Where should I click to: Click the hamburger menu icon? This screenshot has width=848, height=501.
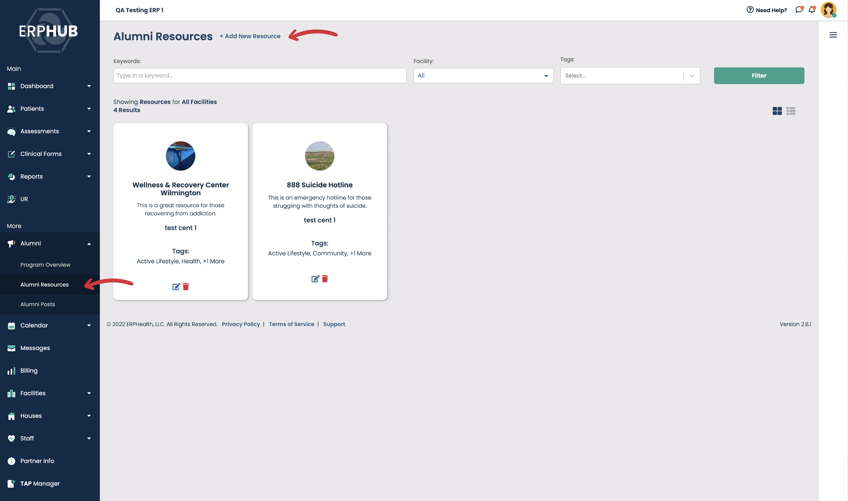point(833,35)
